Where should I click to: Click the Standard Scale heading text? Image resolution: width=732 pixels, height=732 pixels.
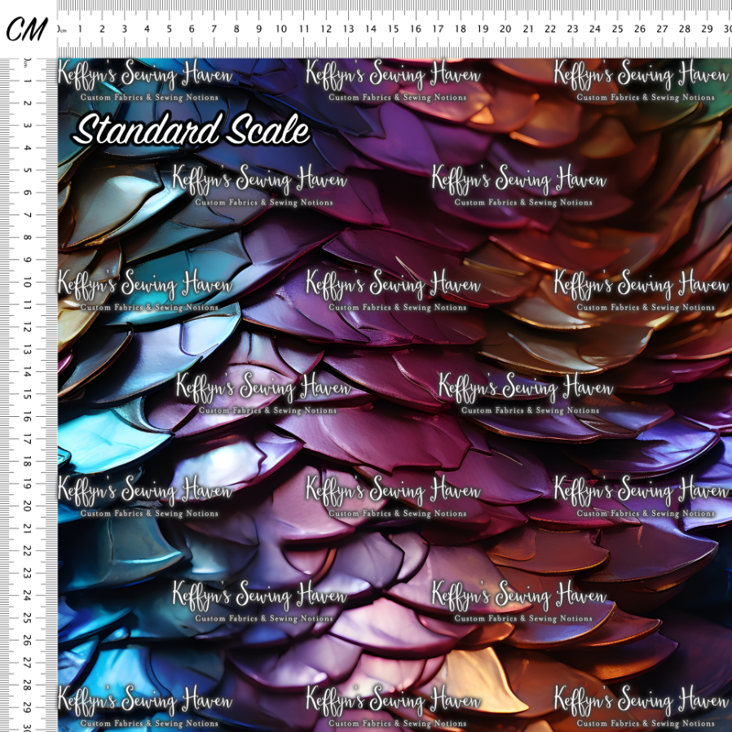tap(192, 129)
